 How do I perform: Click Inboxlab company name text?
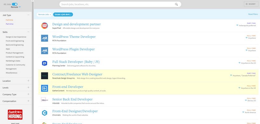click(56, 103)
